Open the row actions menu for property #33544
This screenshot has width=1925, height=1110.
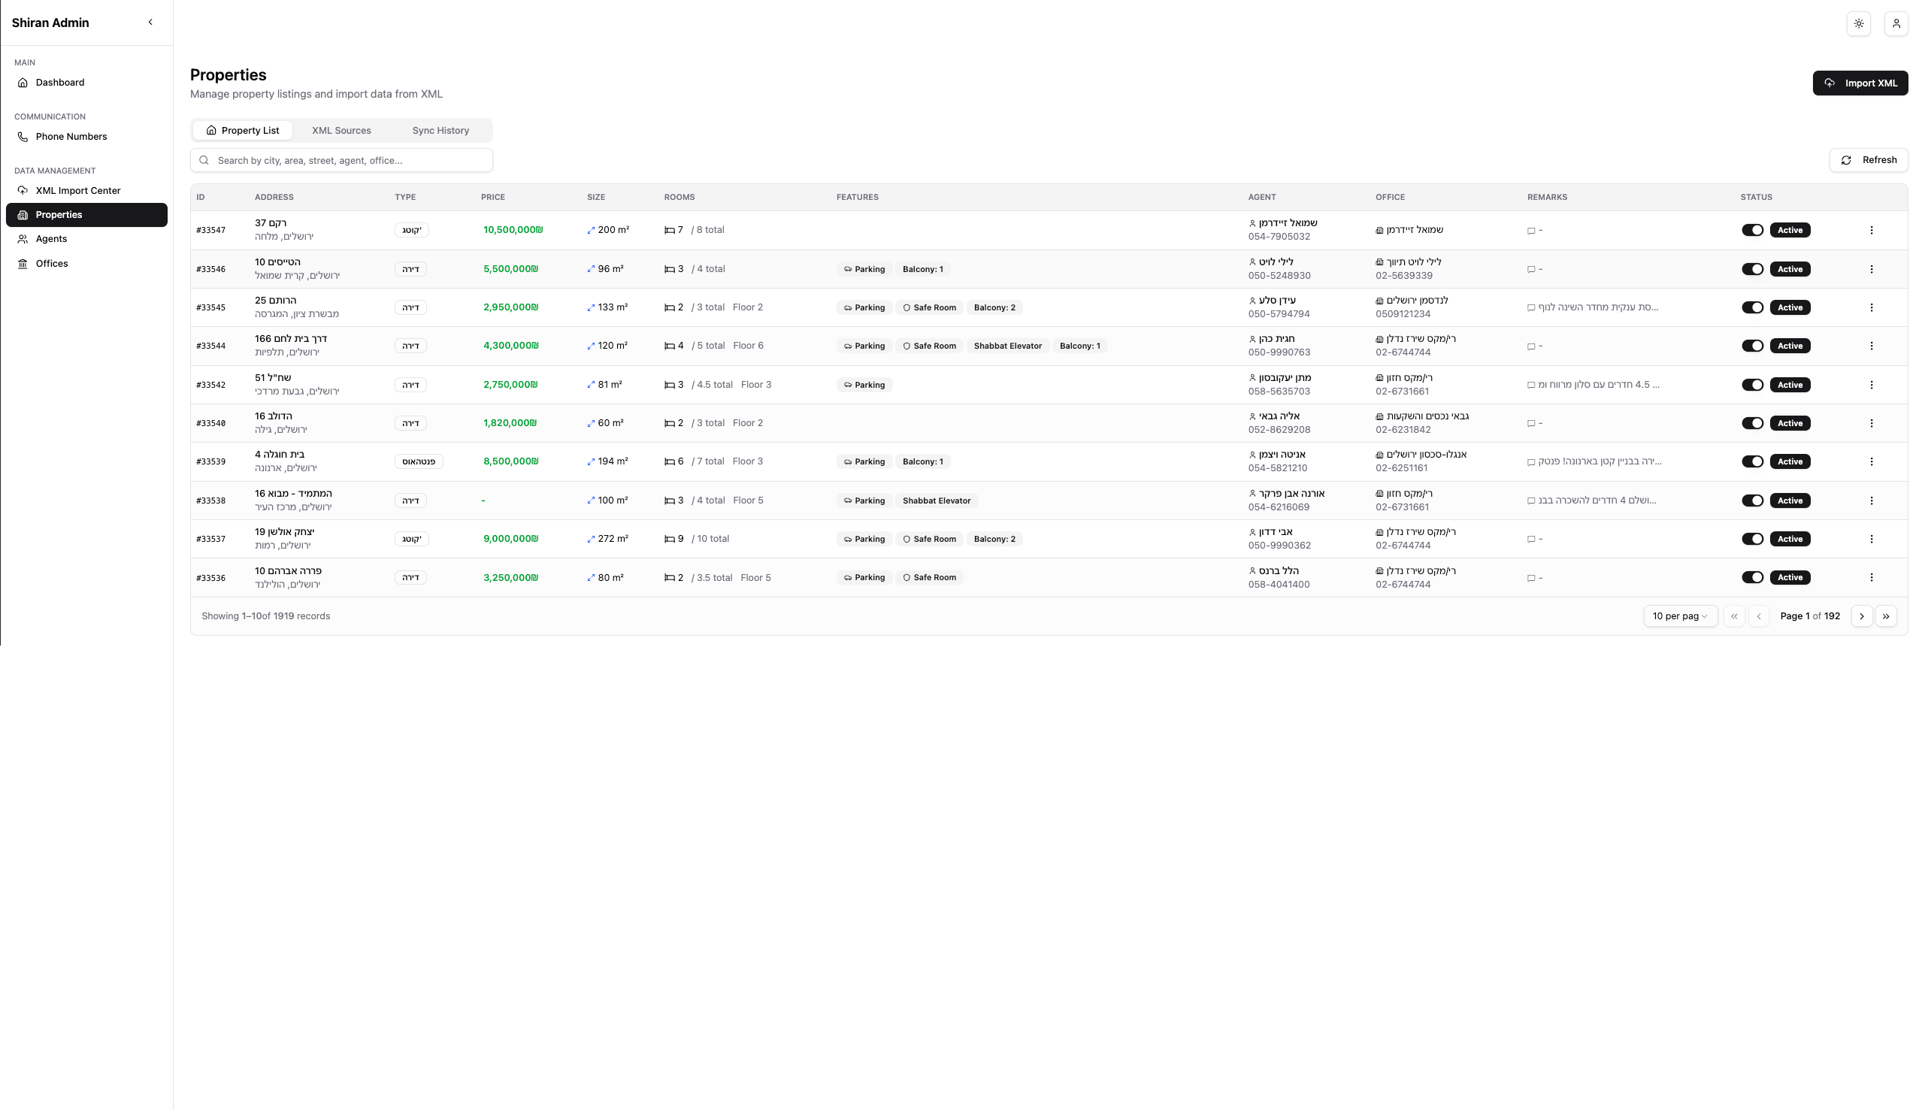point(1873,346)
